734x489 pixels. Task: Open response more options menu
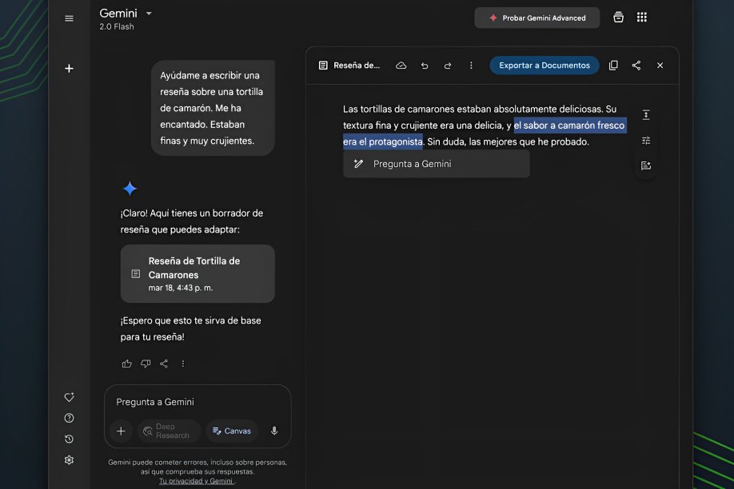(182, 364)
